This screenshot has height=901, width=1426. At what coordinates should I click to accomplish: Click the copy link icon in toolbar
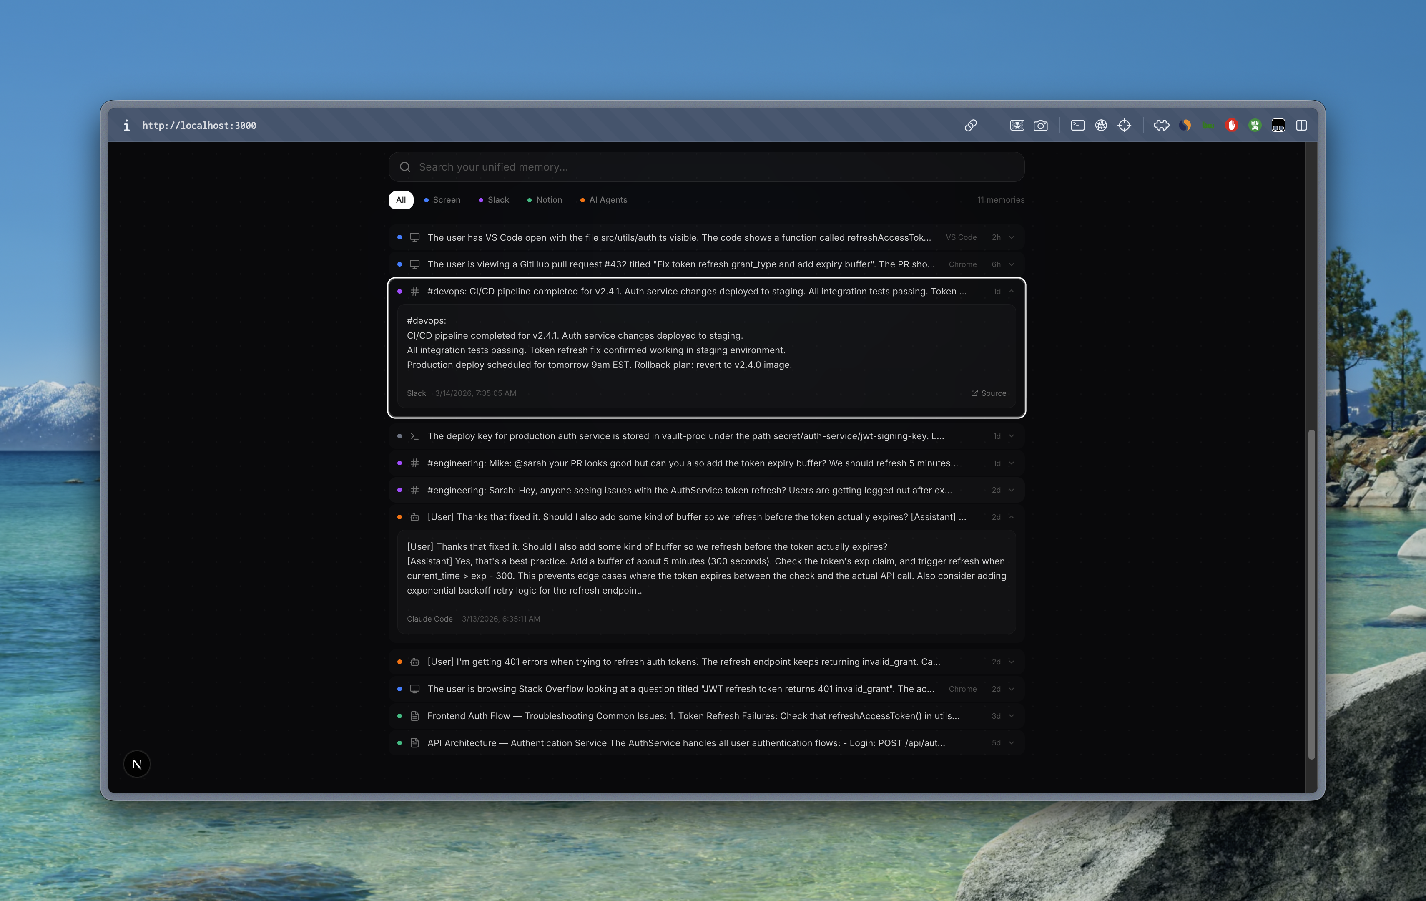[970, 125]
